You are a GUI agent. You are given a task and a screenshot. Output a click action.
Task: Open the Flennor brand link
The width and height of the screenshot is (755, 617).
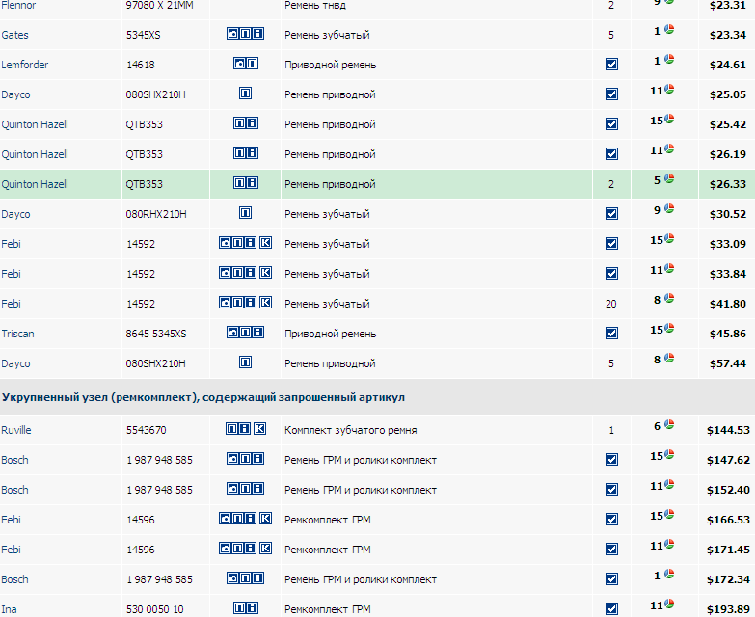point(18,5)
